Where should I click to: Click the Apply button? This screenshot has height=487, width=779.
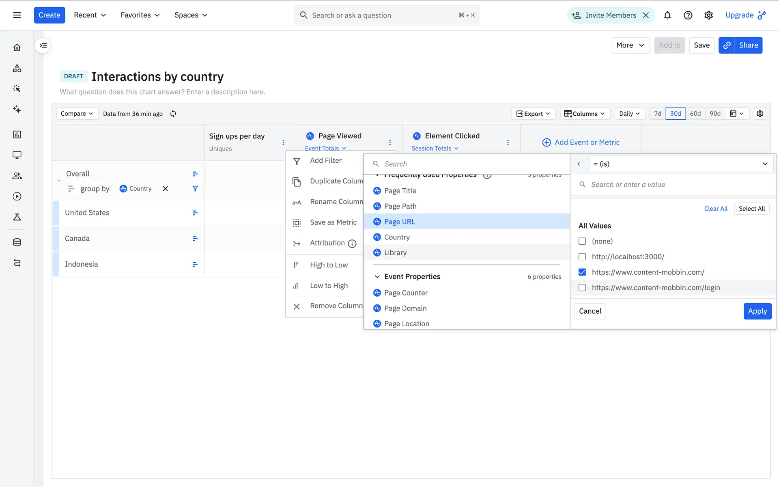(x=757, y=311)
